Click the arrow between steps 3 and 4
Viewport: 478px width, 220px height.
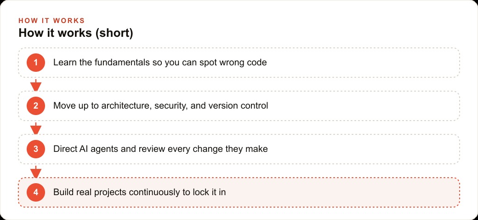[x=36, y=172]
